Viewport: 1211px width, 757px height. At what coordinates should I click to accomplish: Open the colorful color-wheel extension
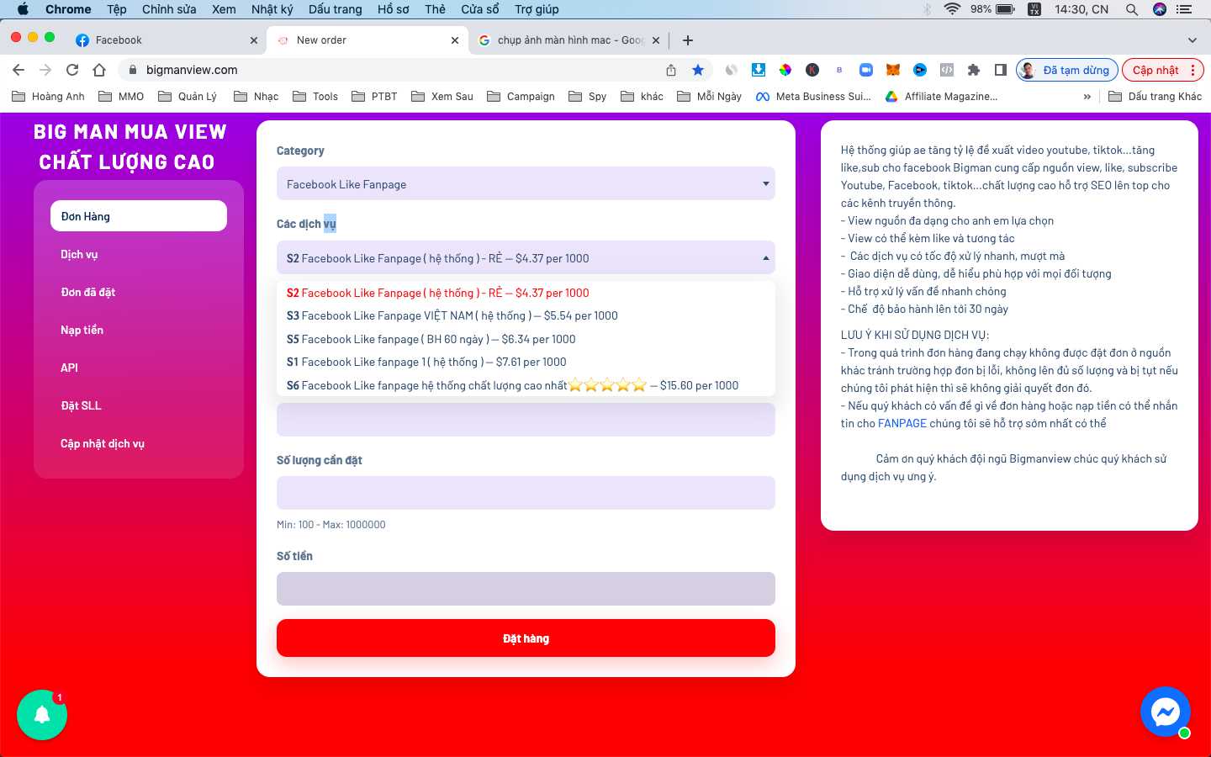[x=785, y=70]
